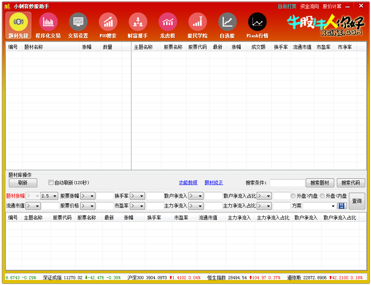Screen dimensions: 371x285
Task: Open the 主力净流入 operator dropdown
Action: point(196,206)
